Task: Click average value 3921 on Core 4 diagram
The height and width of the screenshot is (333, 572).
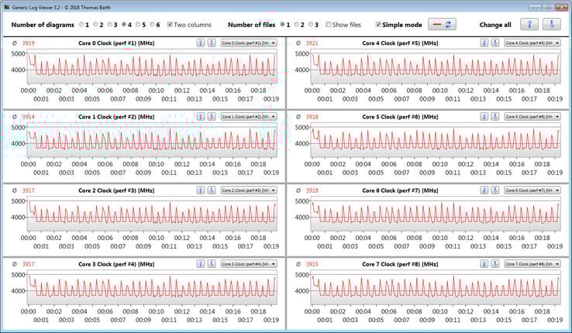Action: (312, 43)
